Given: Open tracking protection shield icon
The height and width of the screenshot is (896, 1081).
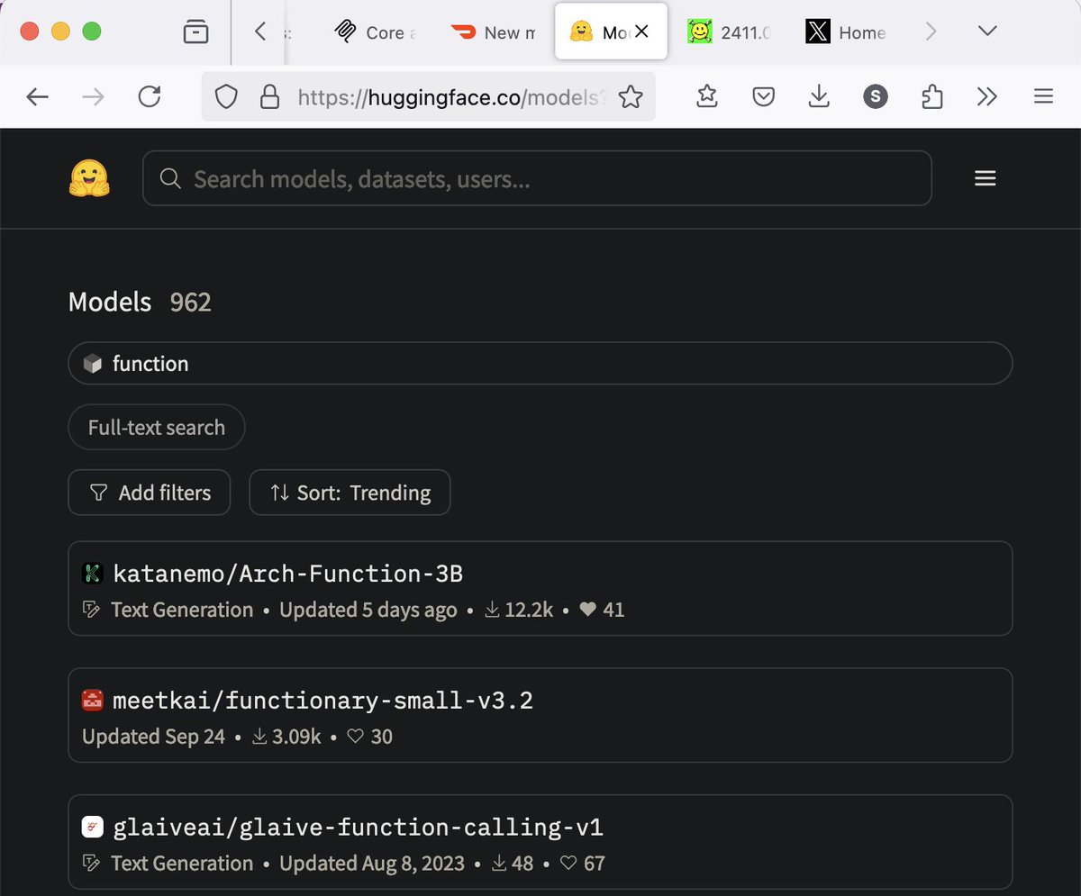Looking at the screenshot, I should pyautogui.click(x=226, y=96).
